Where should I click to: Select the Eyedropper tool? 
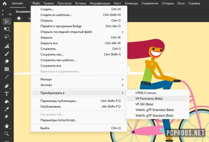pos(7,109)
